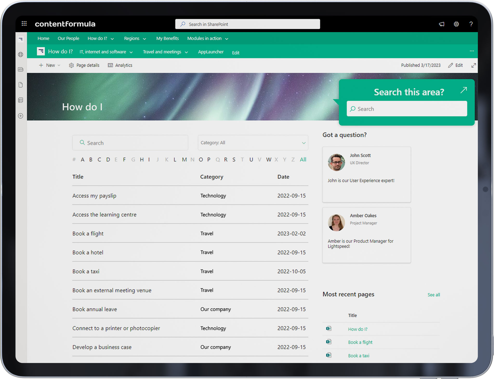Open Page details from the toolbar
This screenshot has height=379, width=494.
coord(84,65)
